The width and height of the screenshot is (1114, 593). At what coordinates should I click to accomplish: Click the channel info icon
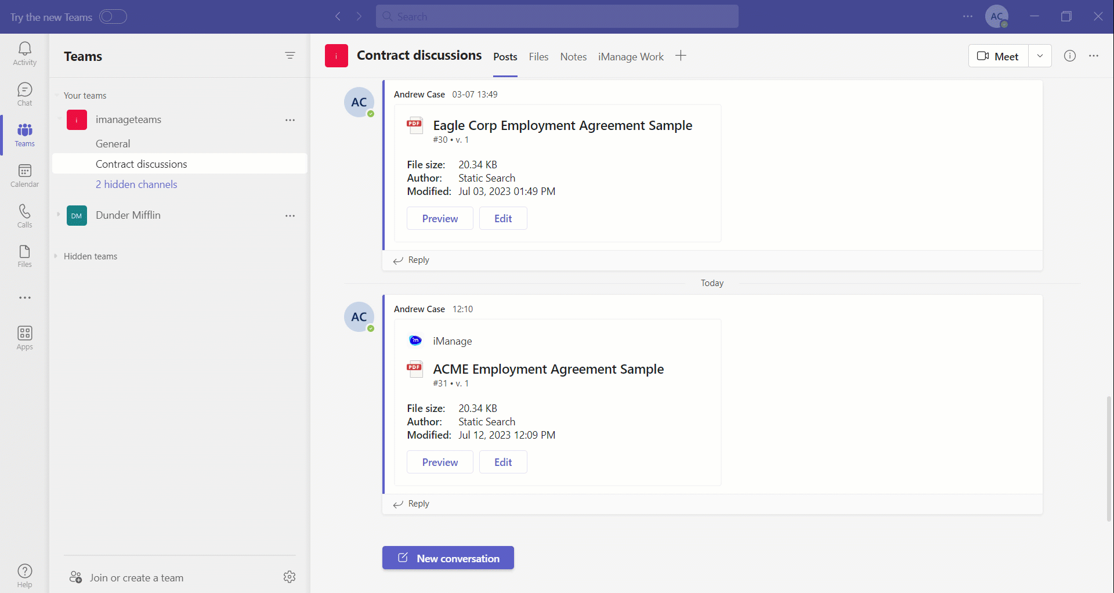tap(1069, 56)
